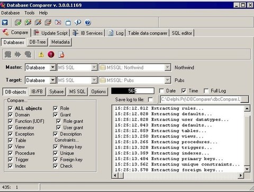Click the yellow warning triangle icon
This screenshot has height=192, width=254.
41,55
